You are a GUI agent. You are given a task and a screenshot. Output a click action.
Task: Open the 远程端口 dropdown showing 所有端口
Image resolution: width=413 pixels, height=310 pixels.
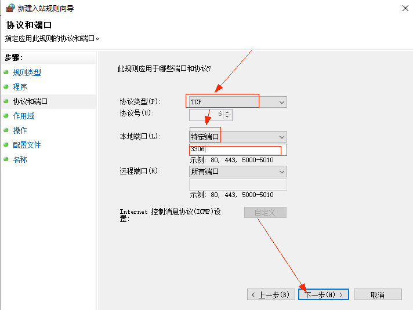pyautogui.click(x=238, y=172)
